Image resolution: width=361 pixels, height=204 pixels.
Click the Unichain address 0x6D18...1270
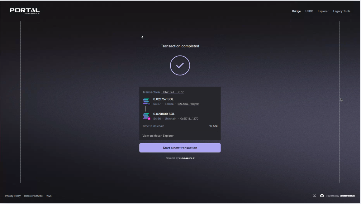point(189,119)
